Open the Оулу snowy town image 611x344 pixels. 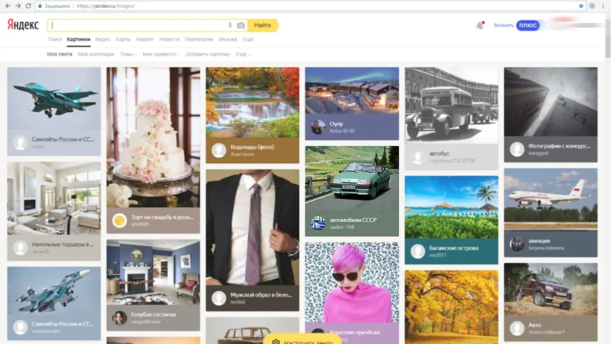[x=352, y=91]
